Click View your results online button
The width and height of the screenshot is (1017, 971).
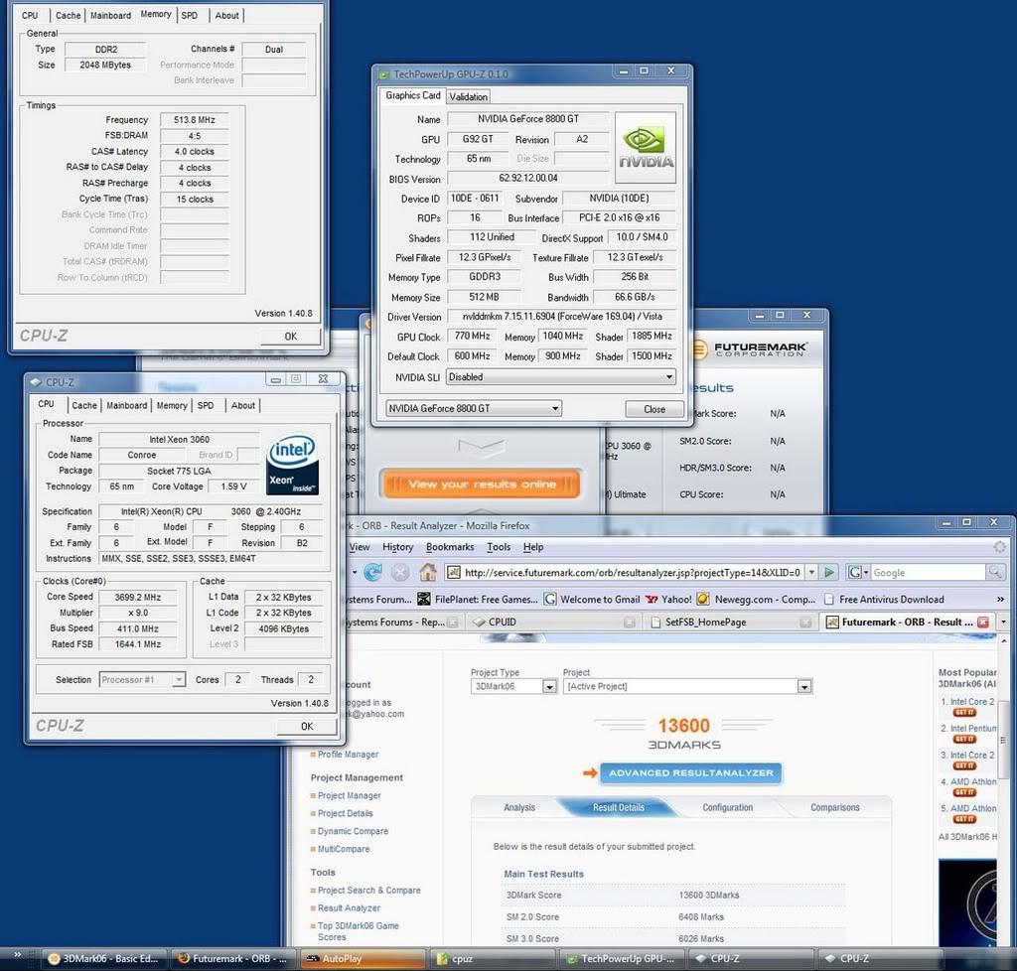pyautogui.click(x=481, y=485)
